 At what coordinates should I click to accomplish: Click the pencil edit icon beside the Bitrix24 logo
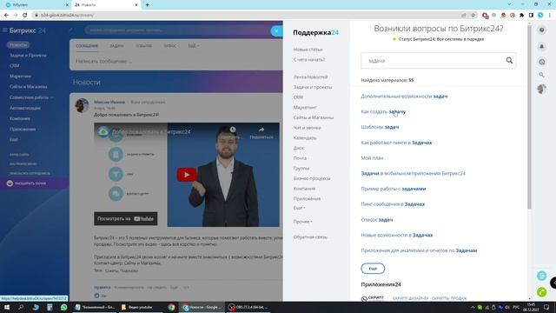70,30
